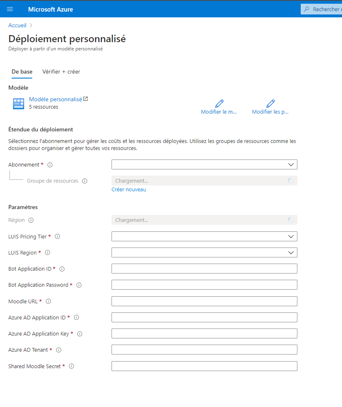Screen dimensions: 342x407
Task: Show info tooltip for LUIS Region
Action: (x=47, y=252)
